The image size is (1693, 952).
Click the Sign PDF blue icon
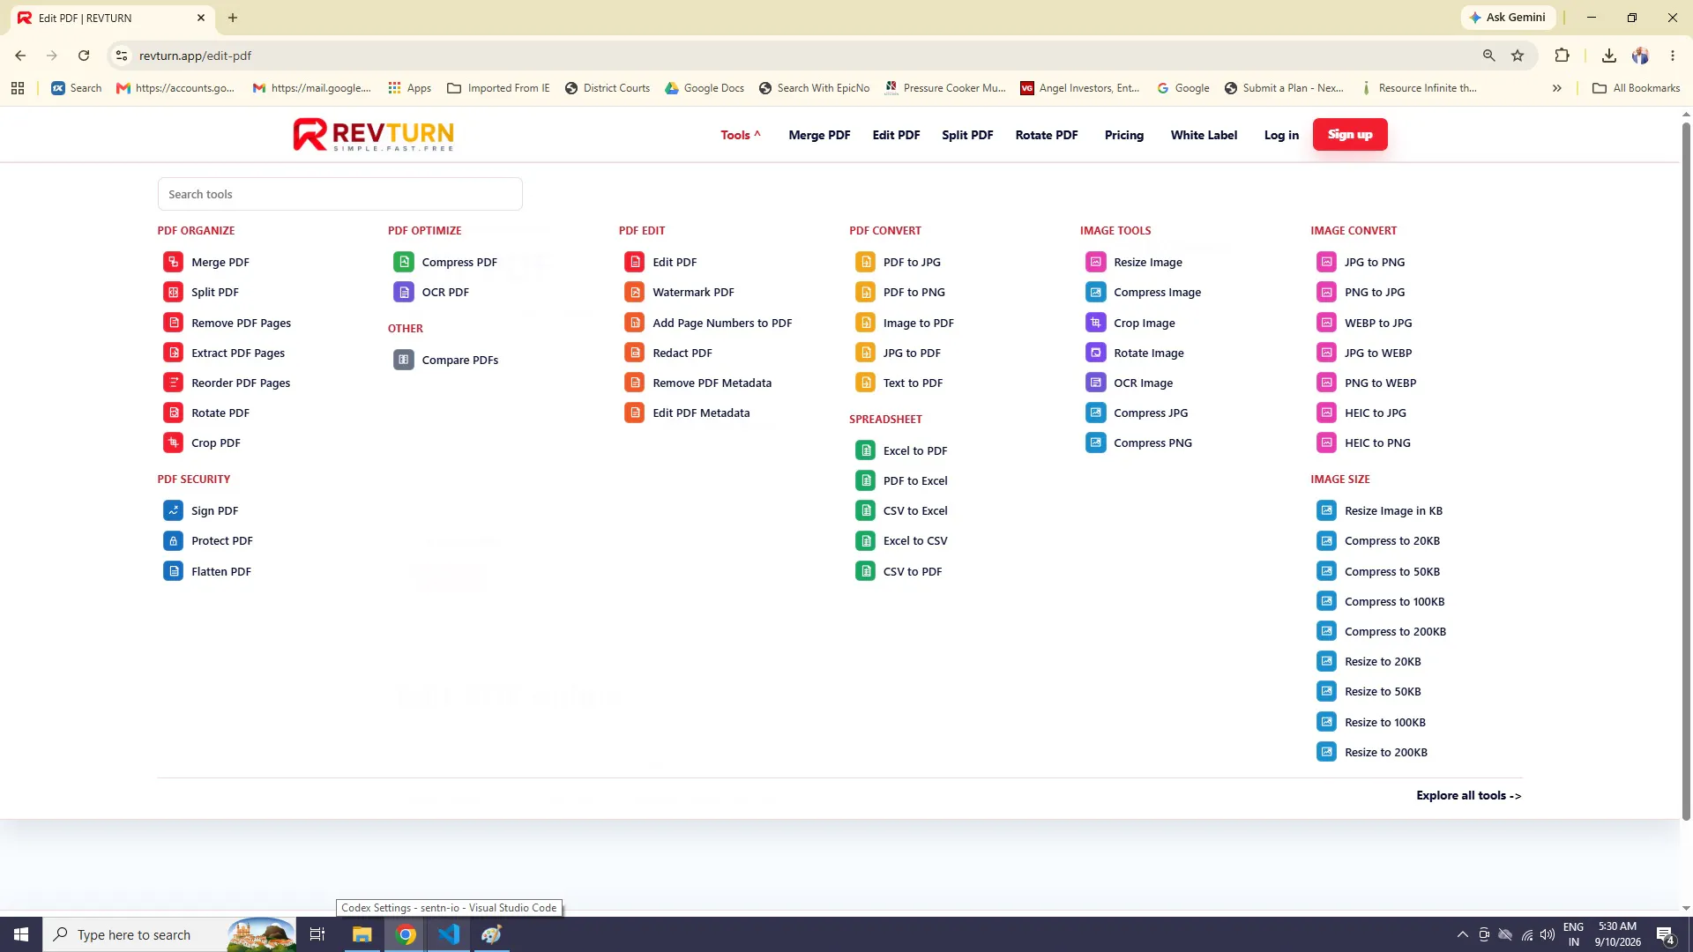pyautogui.click(x=173, y=510)
